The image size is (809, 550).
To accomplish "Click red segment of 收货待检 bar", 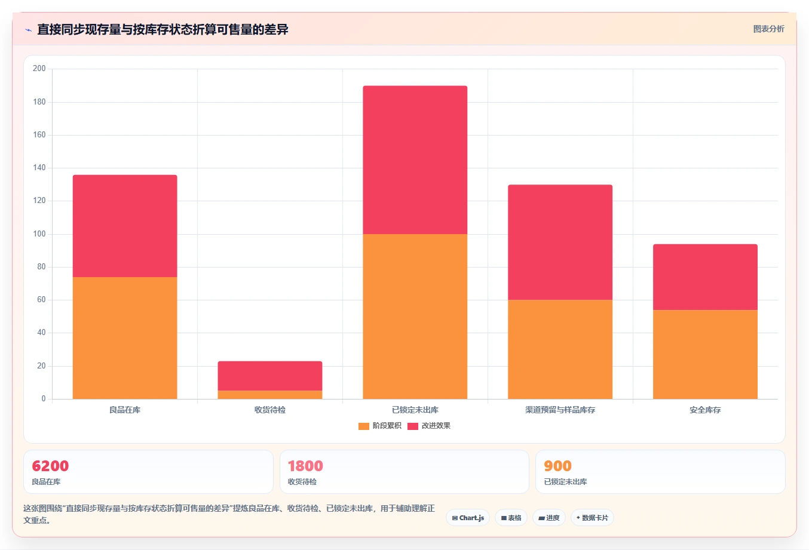I will pyautogui.click(x=270, y=376).
